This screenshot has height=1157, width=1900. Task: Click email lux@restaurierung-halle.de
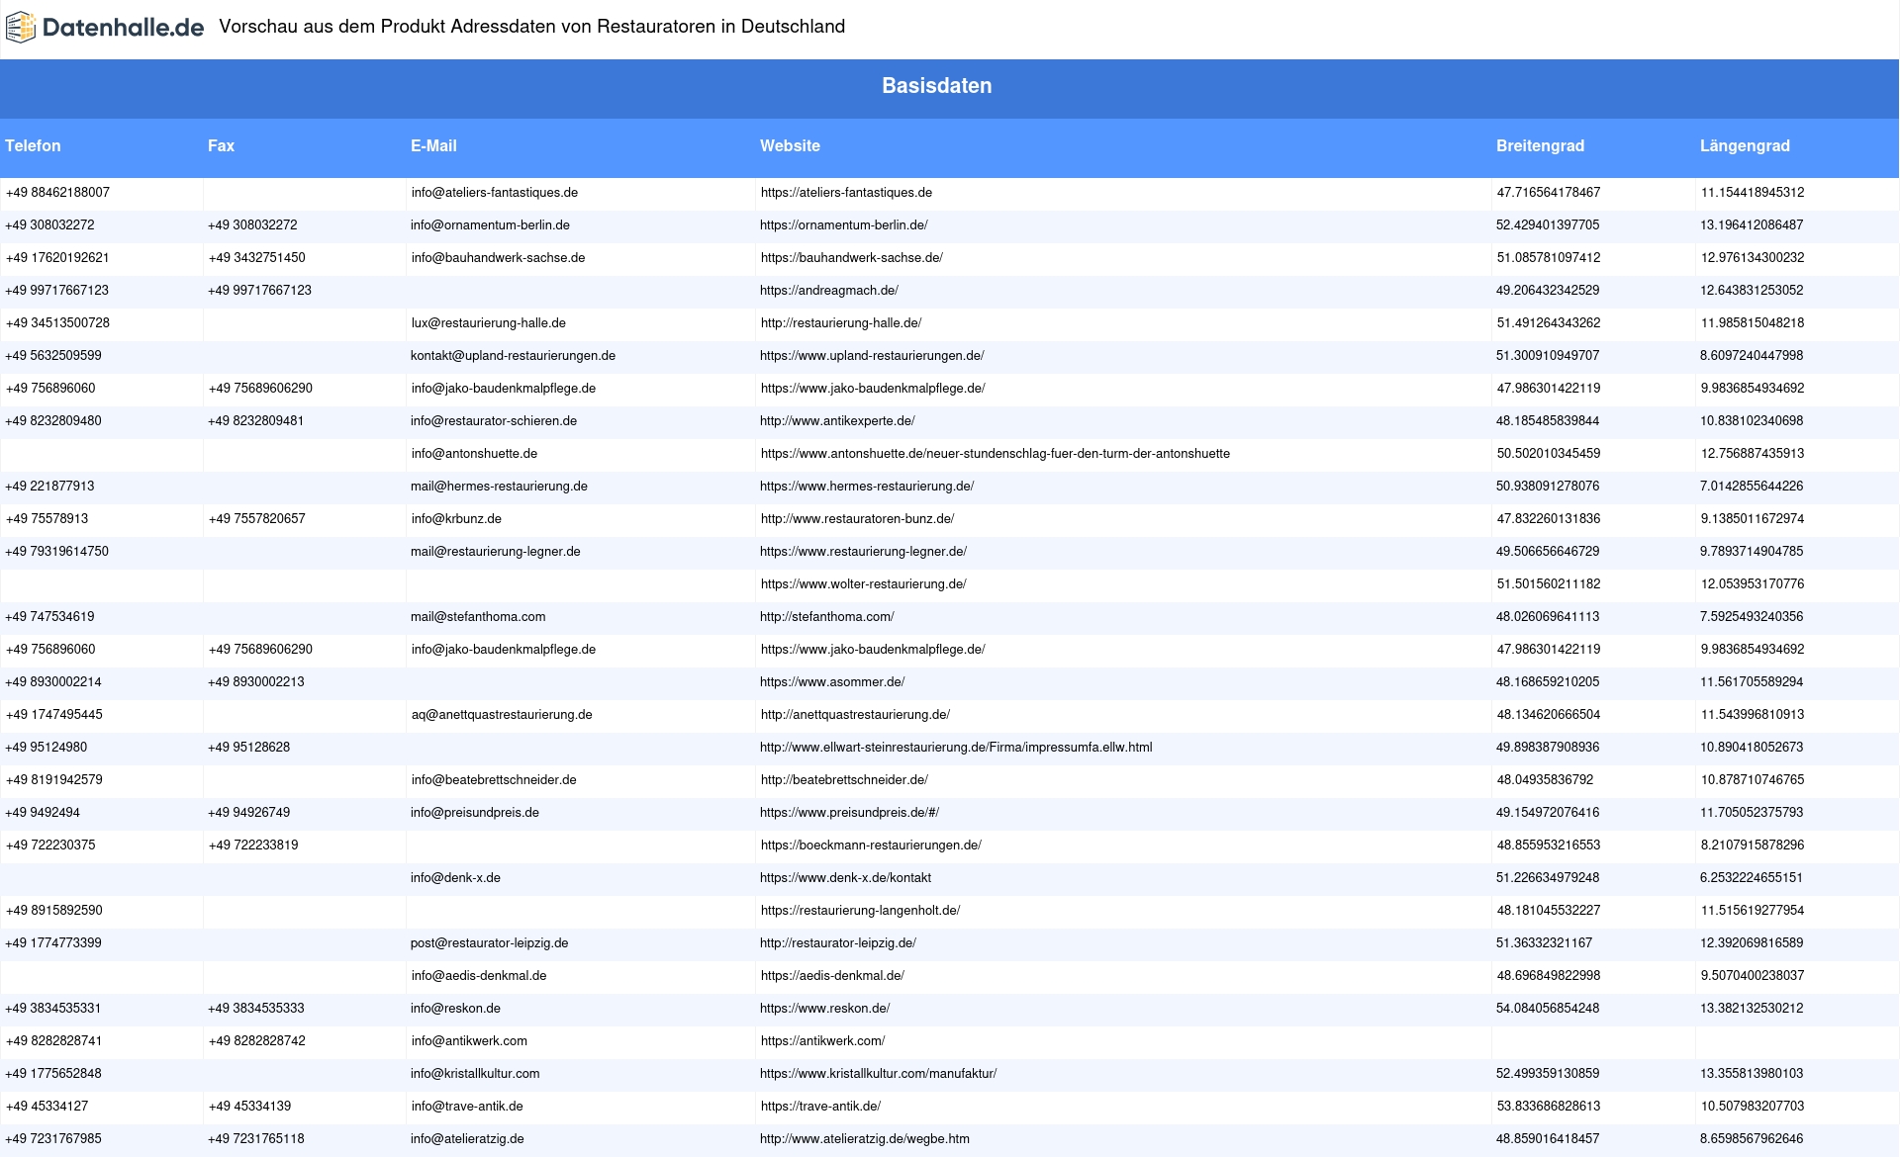click(489, 323)
